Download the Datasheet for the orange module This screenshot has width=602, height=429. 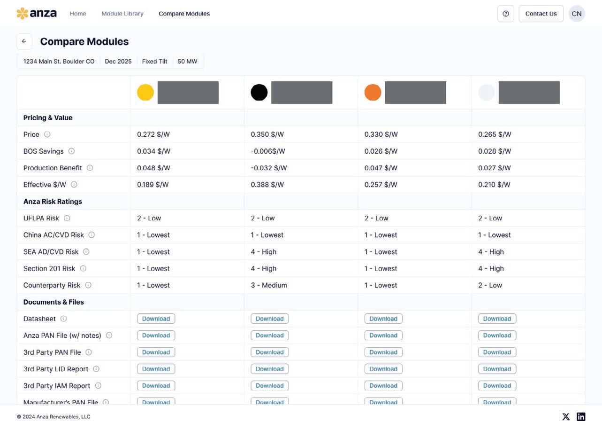[x=383, y=319]
